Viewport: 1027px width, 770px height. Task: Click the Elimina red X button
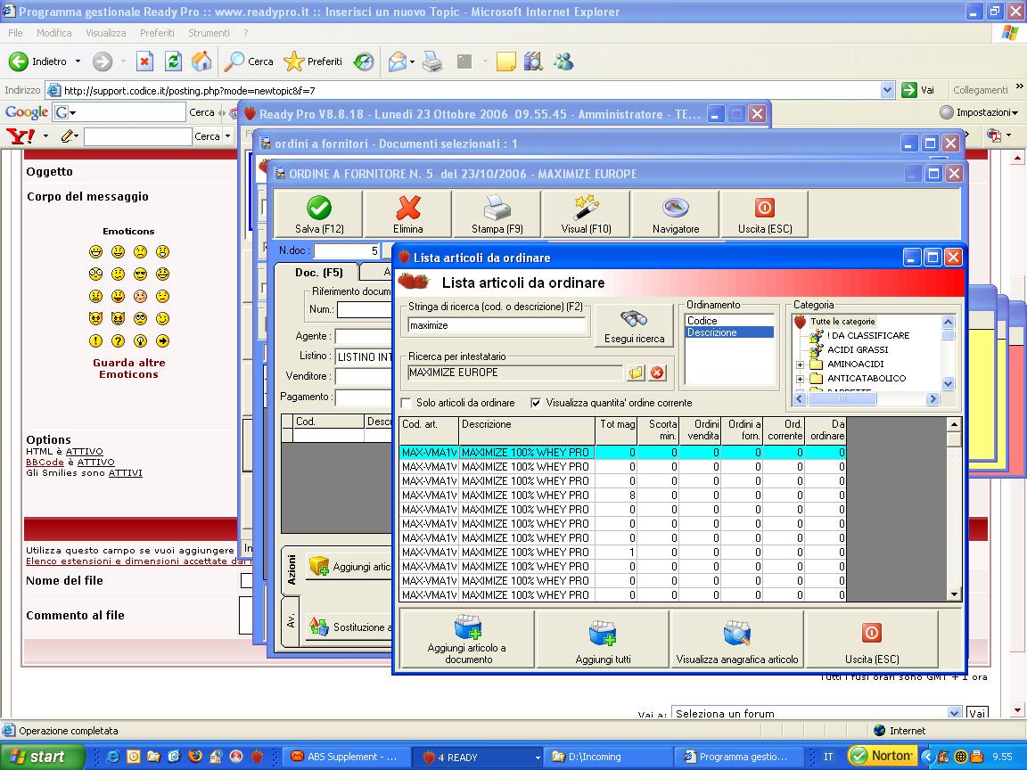point(407,215)
